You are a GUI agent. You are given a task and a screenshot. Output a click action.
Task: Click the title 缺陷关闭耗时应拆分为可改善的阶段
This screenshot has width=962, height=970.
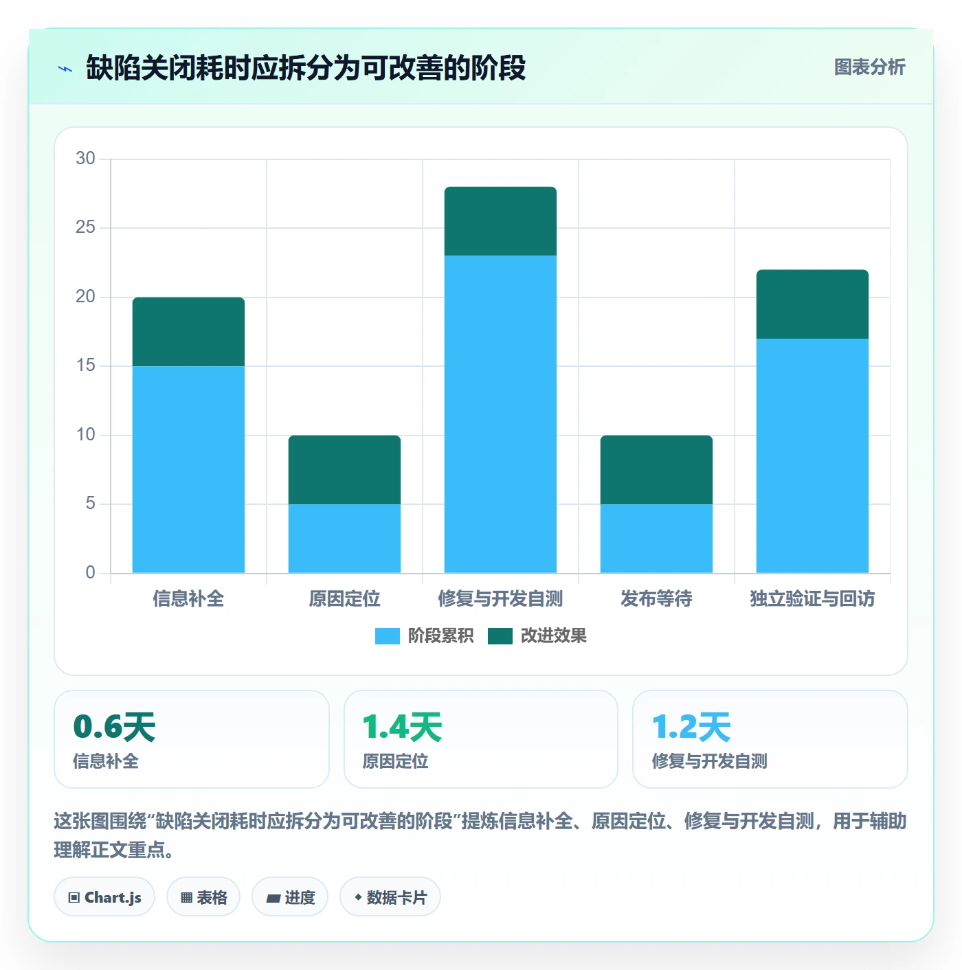306,68
